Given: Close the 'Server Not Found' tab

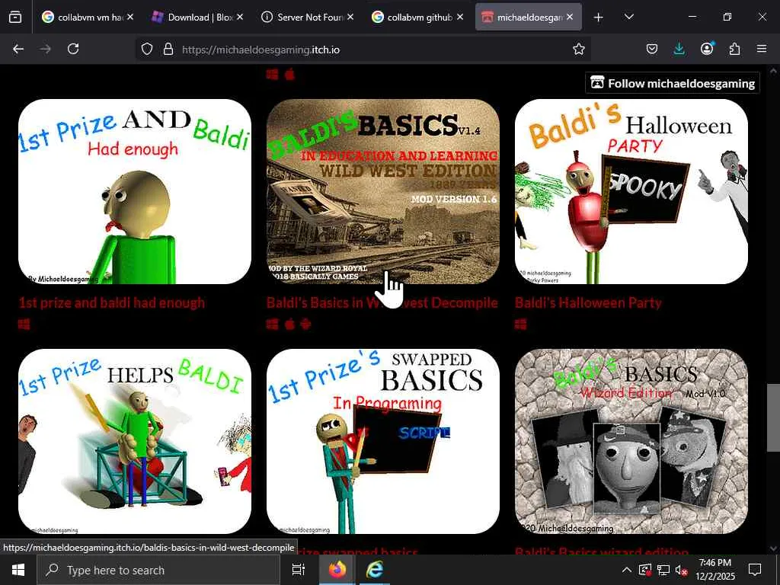Looking at the screenshot, I should (350, 17).
